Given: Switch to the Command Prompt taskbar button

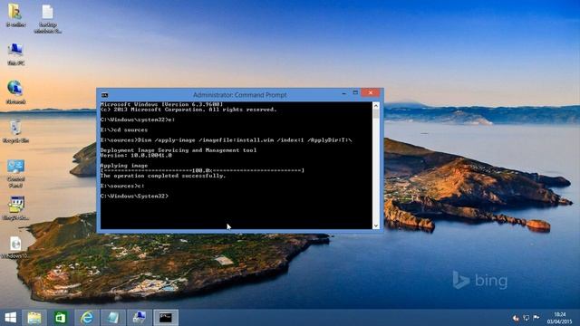Looking at the screenshot, I should pos(166,318).
